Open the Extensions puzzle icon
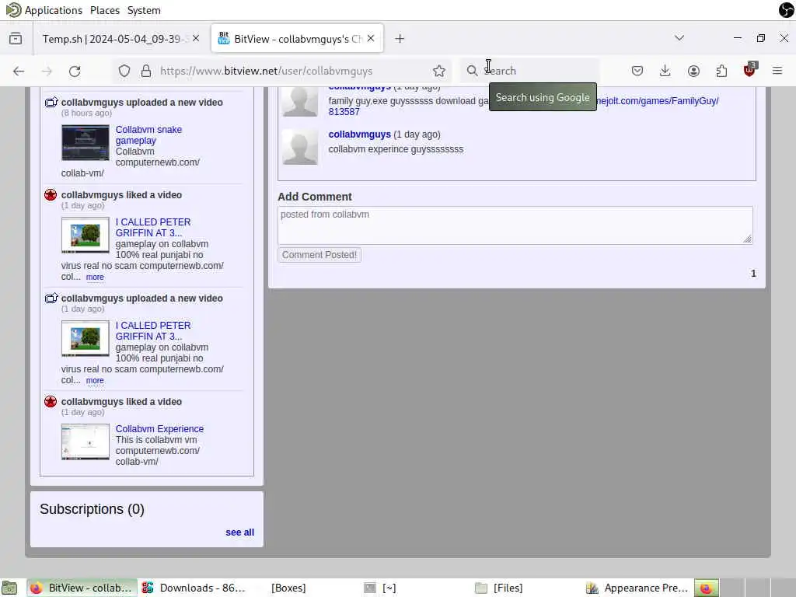Viewport: 796px width, 597px height. [721, 71]
